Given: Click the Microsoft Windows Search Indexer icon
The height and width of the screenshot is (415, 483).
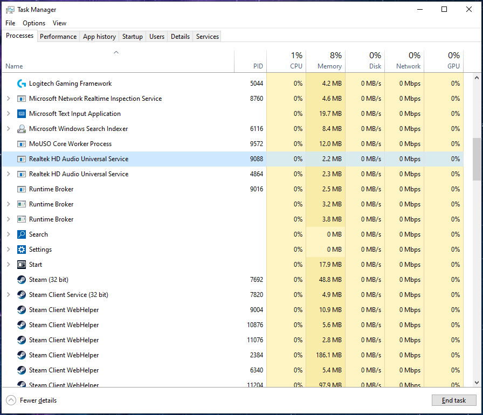Looking at the screenshot, I should (22, 129).
